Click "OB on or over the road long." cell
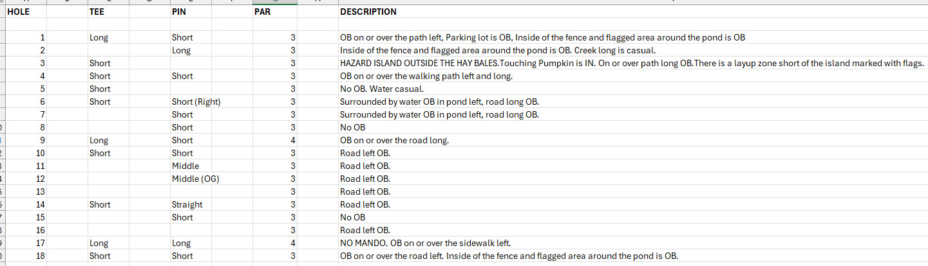Viewport: 928px width, 266px height. point(394,140)
